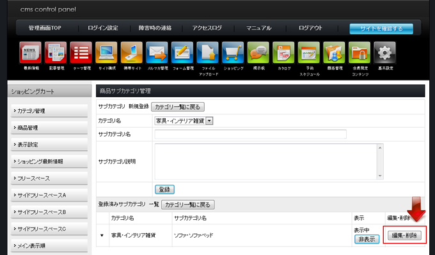Screen dimensions: 435x255
Task: Open ショッピング最新情報 in the sidebar
Action: coord(49,161)
